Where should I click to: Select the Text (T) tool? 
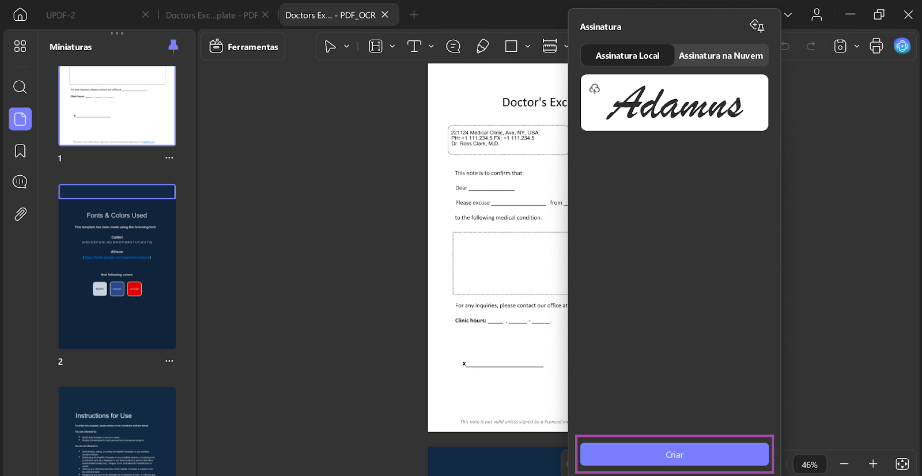pos(414,47)
